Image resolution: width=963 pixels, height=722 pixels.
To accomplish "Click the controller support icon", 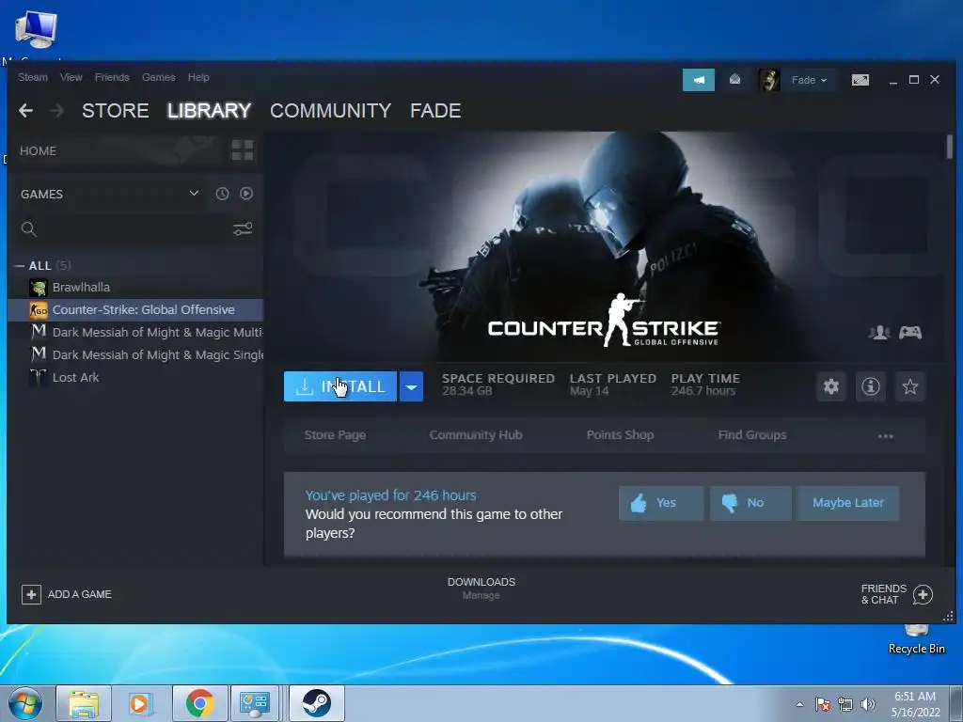I will coord(910,333).
